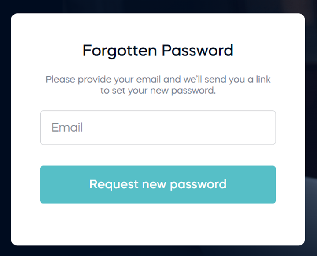This screenshot has height=256, width=317.
Task: Activate the Email address entry box
Action: point(158,128)
